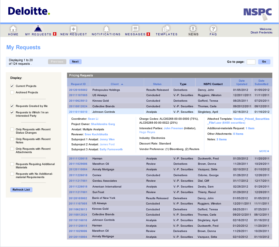Sort by Date Updated column header
The image size is (279, 247).
tap(242, 83)
